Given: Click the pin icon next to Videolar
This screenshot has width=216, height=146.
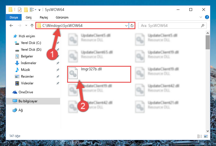Looking at the screenshot, I should pos(58,83).
